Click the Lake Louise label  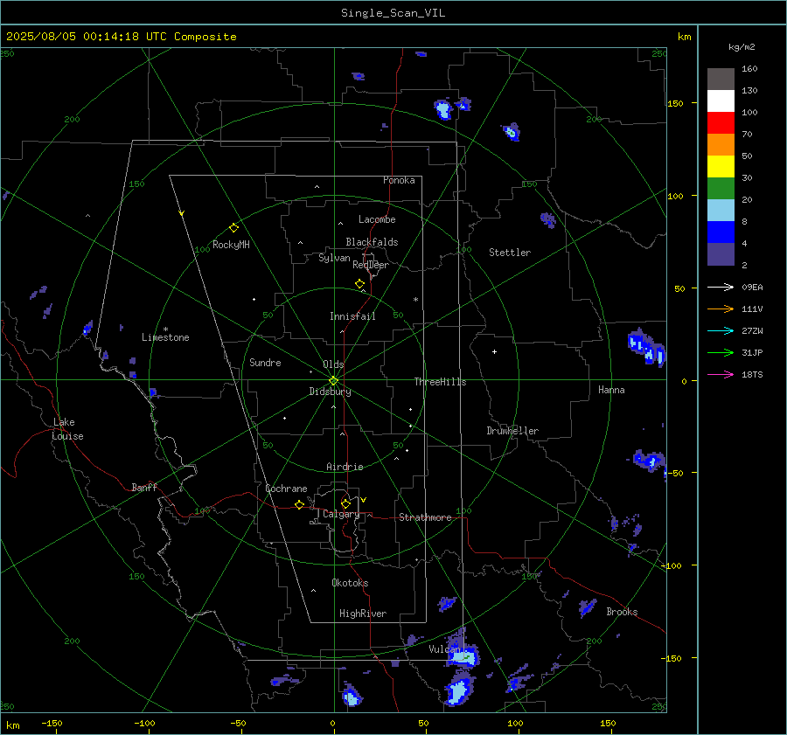(67, 429)
